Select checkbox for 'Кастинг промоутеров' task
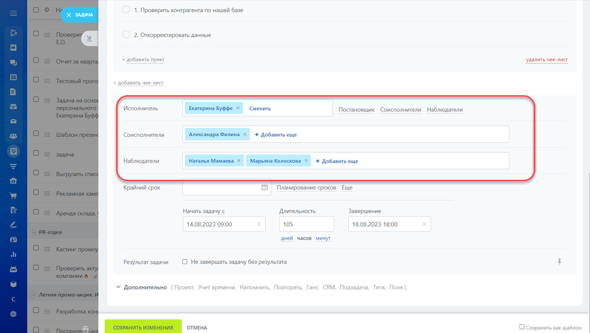 tap(36, 249)
